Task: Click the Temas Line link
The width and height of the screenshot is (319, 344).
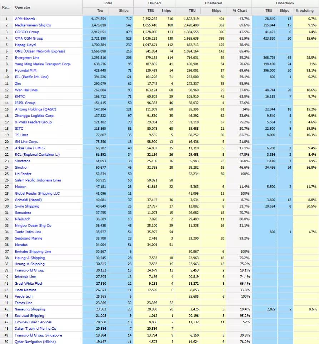Action: tap(23, 303)
